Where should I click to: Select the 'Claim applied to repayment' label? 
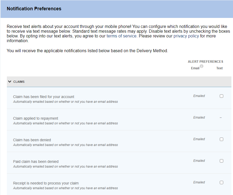tap(36, 118)
